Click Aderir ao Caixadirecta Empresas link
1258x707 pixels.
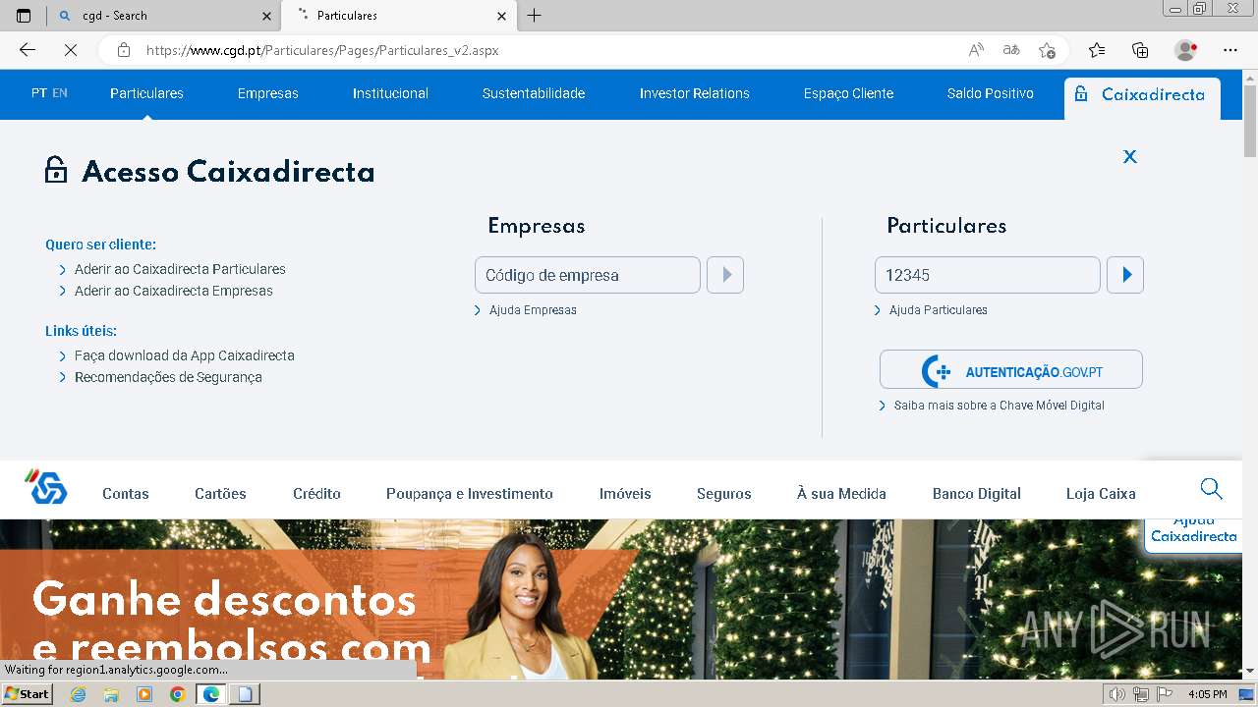click(174, 291)
